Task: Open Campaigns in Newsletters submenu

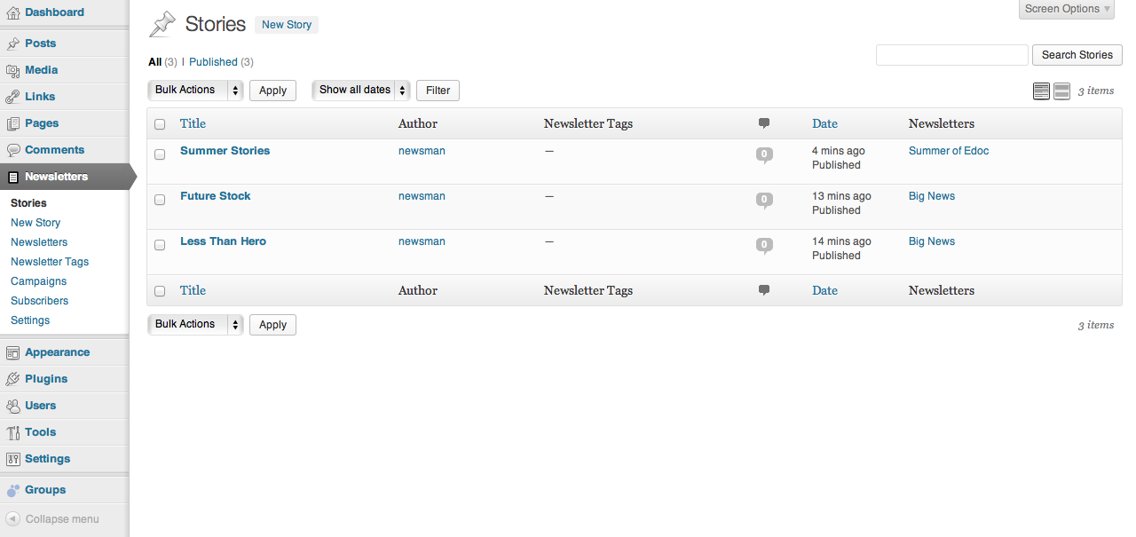Action: (38, 281)
